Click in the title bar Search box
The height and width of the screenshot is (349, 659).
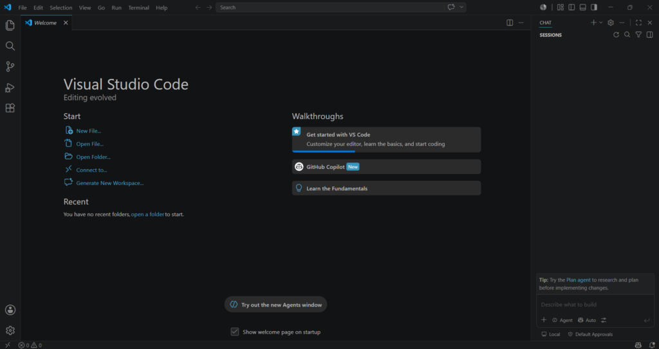coord(330,7)
